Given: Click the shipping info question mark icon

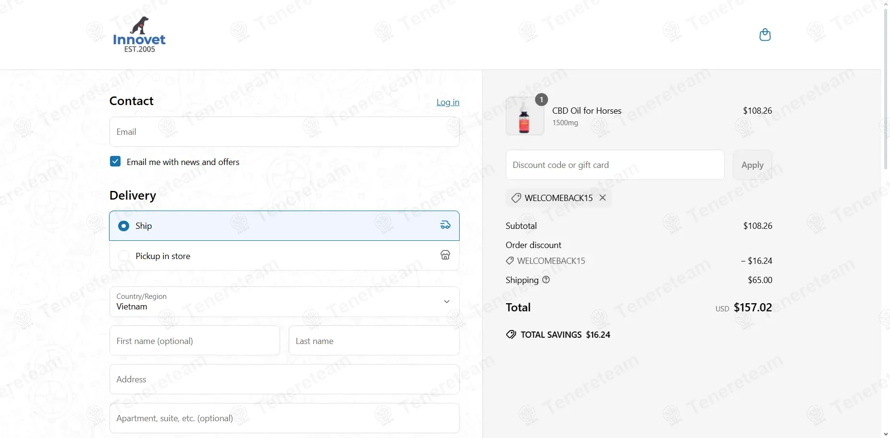Looking at the screenshot, I should pos(546,280).
